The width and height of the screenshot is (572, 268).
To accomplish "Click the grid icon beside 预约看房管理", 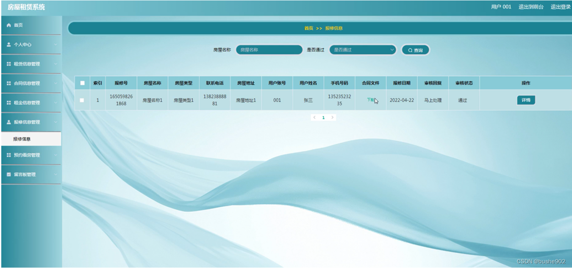I will 8,155.
